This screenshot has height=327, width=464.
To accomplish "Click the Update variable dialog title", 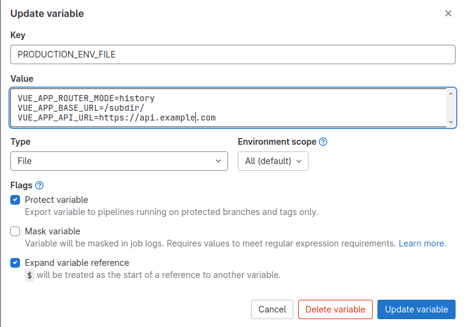I will click(x=47, y=13).
